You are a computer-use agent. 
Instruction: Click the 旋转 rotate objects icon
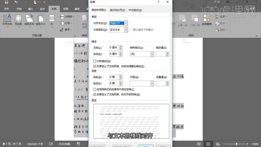click(x=221, y=30)
